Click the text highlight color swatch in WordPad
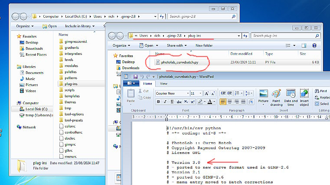330x185 pixels. (x=200, y=102)
